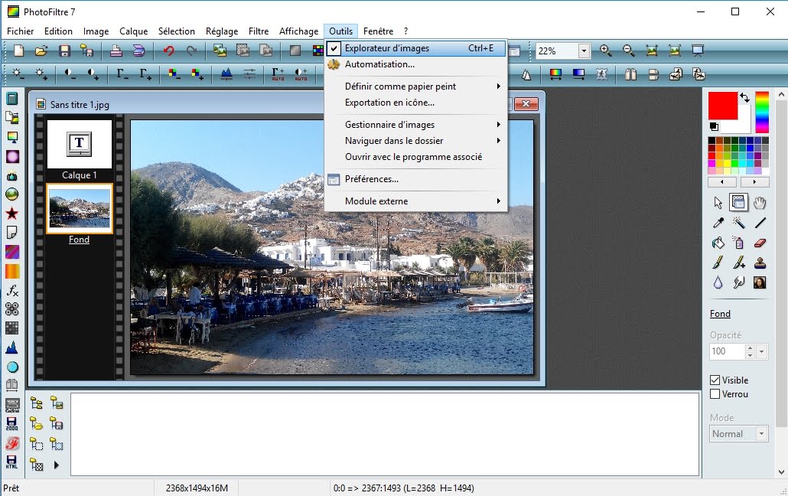The image size is (788, 496).
Task: Pick the Eraser tool in the palette
Action: click(x=760, y=243)
